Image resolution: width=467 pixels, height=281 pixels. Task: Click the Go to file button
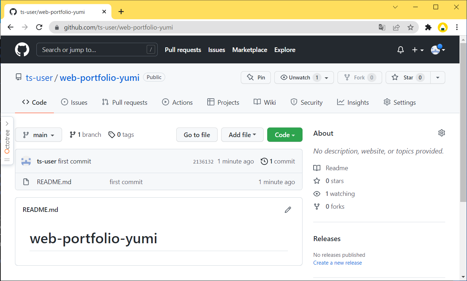coord(197,135)
